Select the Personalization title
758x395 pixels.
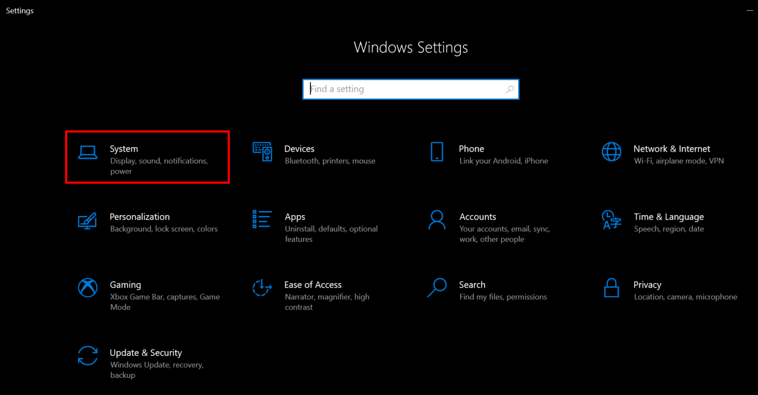[x=140, y=217]
